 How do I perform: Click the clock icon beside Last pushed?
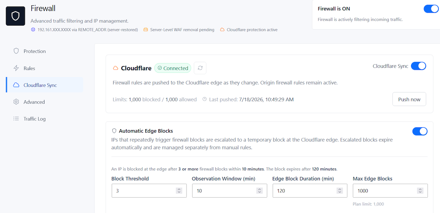tap(205, 99)
